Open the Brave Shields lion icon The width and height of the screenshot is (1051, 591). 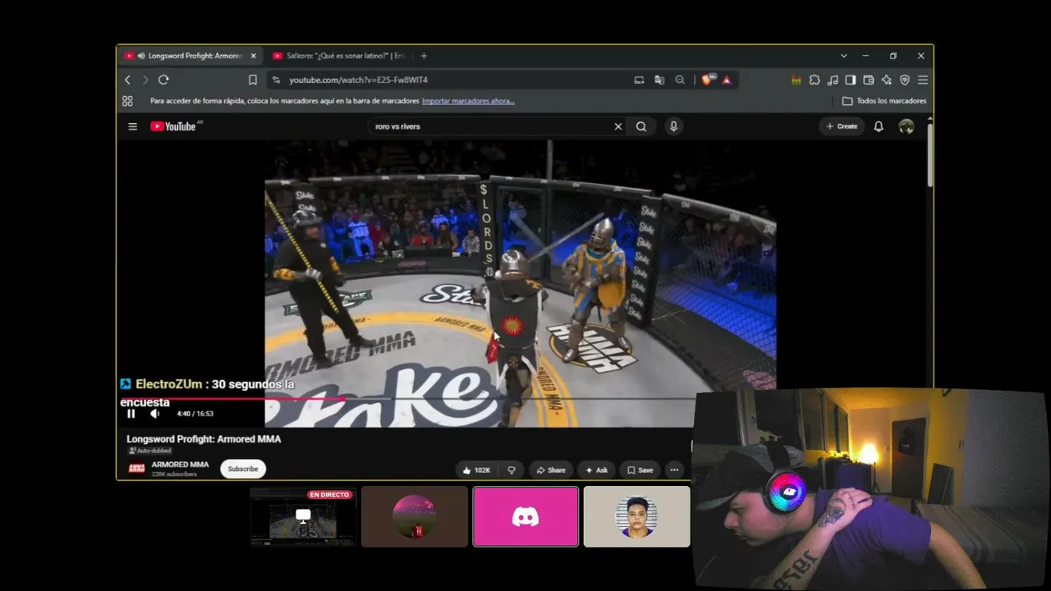[x=707, y=80]
